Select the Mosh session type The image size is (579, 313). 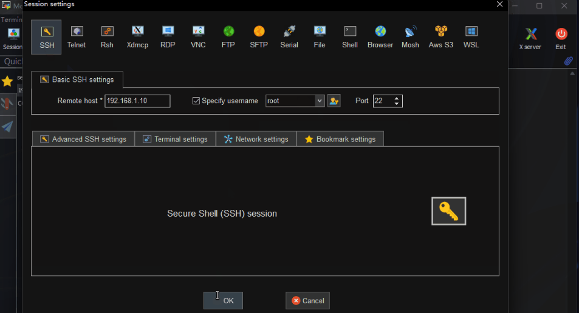[x=410, y=36]
